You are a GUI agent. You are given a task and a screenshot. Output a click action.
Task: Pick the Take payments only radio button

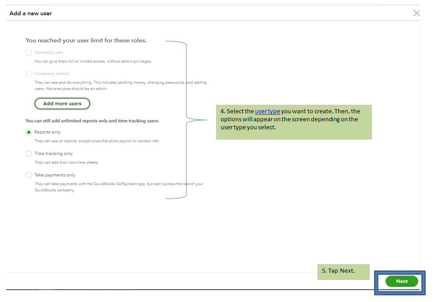pyautogui.click(x=29, y=175)
